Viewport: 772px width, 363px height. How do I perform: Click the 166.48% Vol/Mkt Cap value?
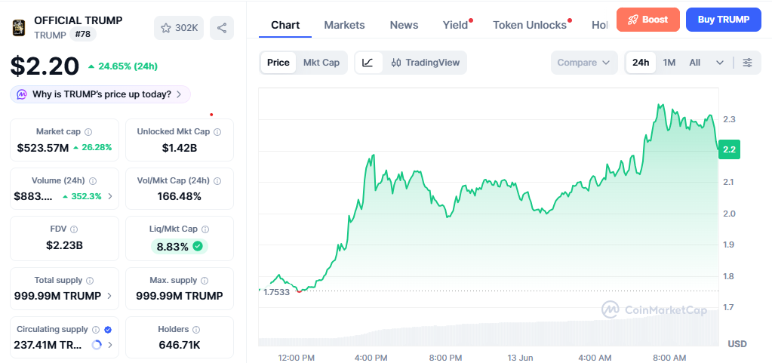click(179, 196)
